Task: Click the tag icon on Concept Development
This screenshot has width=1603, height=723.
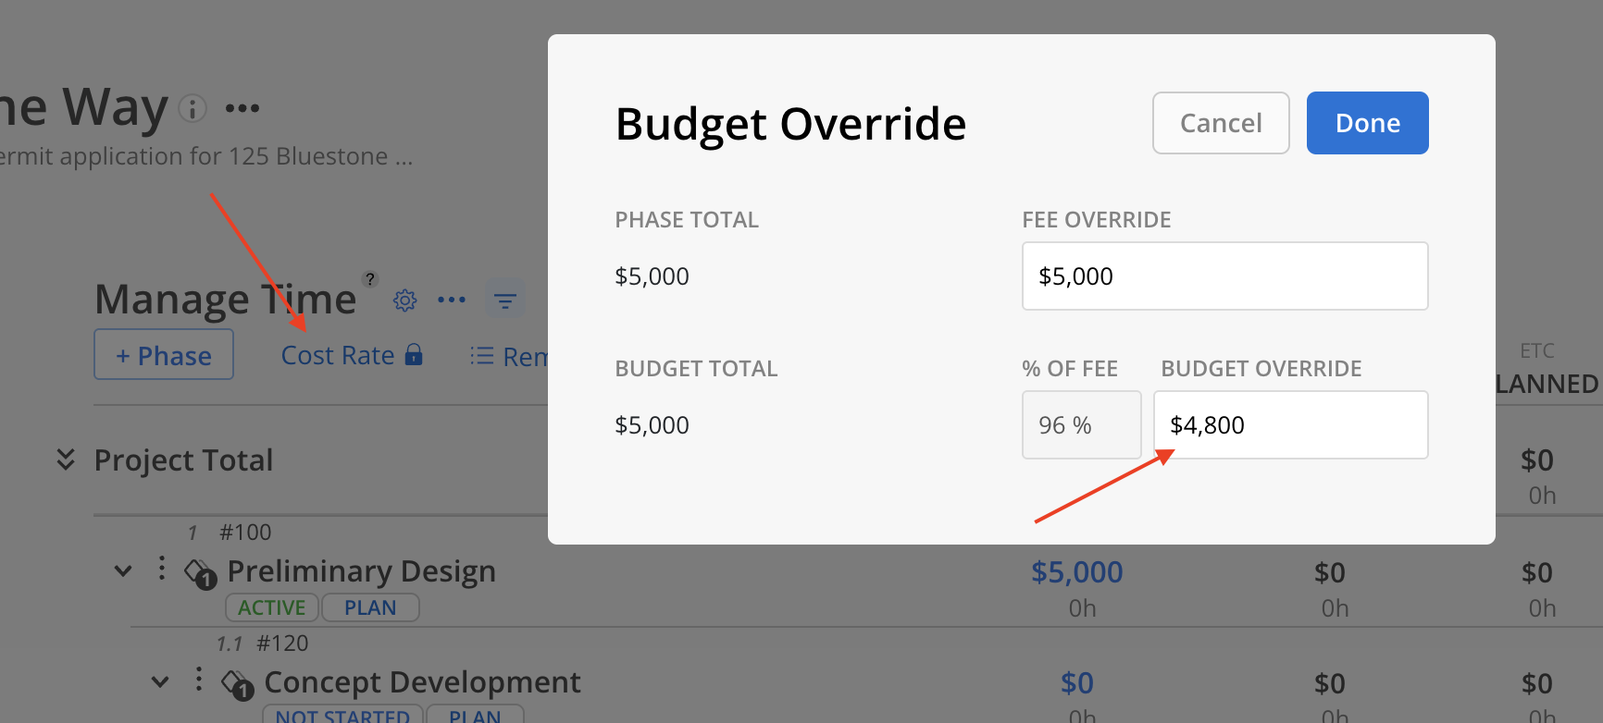Action: [237, 685]
